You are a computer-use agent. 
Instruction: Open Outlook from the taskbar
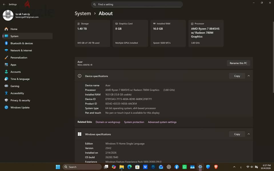pyautogui.click(x=161, y=167)
